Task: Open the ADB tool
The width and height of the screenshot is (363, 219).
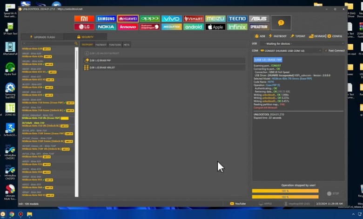Action: coord(260,36)
